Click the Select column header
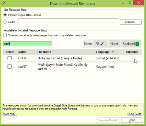Image resolution: width=146 pixels, height=126 pixels. 10,52
